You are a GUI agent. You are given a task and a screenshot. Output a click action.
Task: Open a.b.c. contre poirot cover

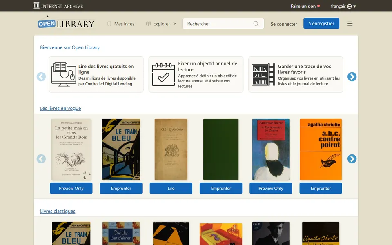(x=321, y=149)
